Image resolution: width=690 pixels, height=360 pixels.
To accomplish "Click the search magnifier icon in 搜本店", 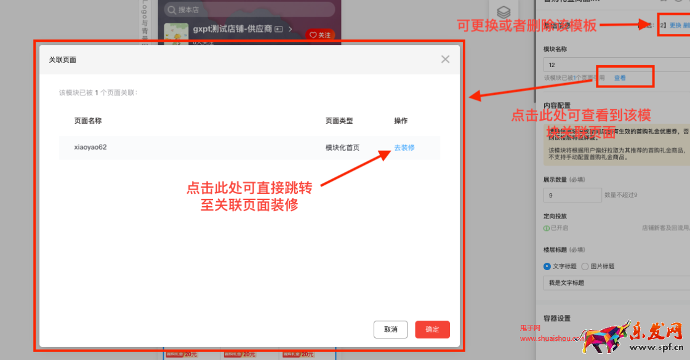I will [172, 10].
